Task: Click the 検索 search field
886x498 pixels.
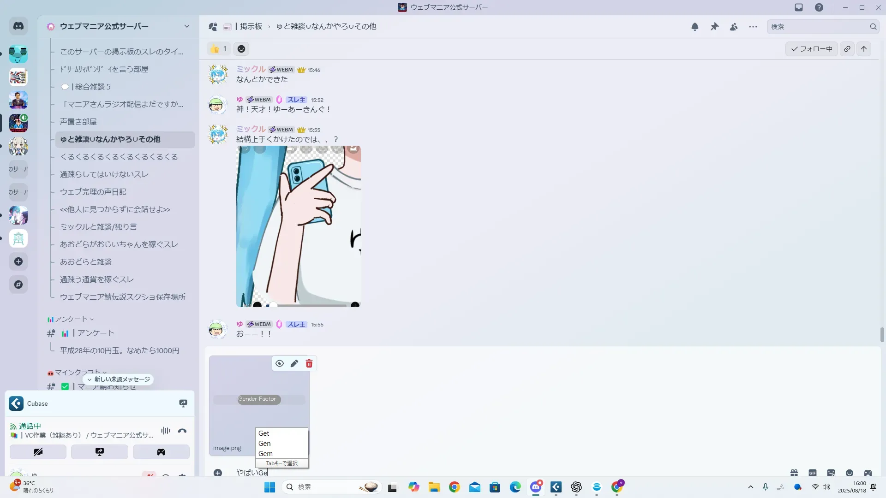Action: point(818,27)
